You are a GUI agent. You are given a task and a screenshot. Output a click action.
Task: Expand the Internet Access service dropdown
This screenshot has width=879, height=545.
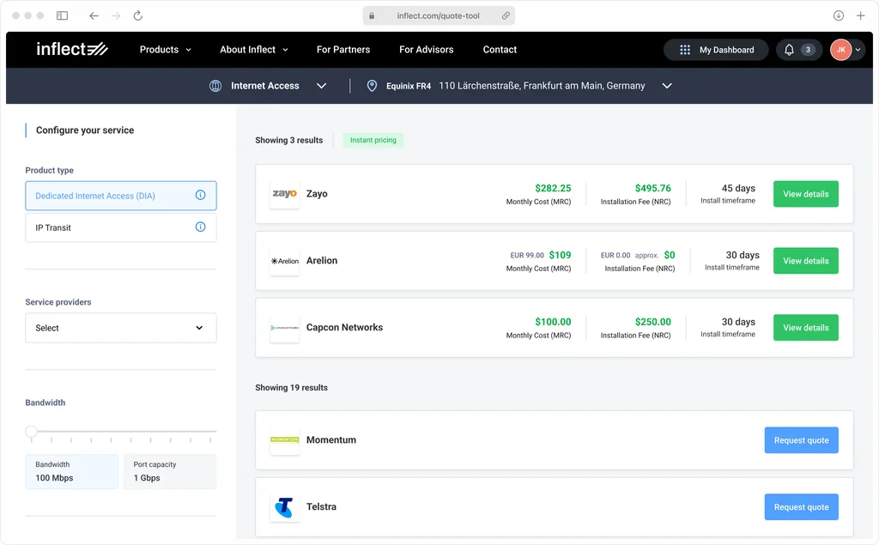point(321,86)
